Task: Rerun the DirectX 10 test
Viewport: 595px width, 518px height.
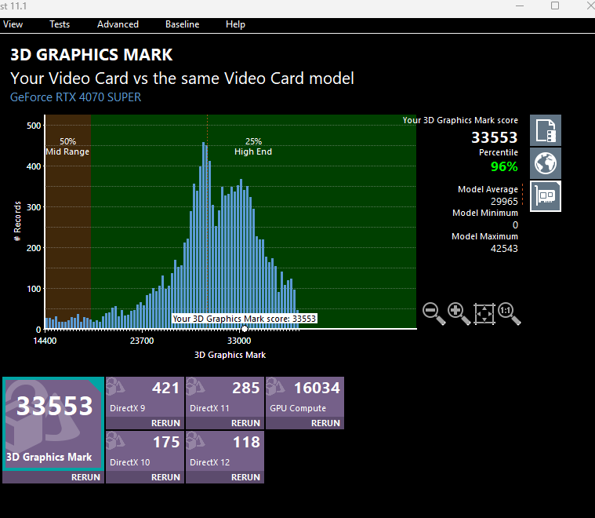Action: coord(165,477)
